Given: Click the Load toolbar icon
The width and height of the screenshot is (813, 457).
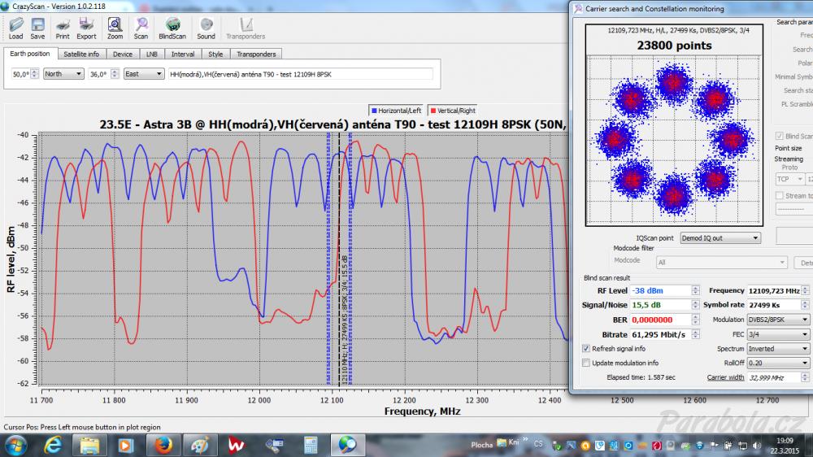Looking at the screenshot, I should pos(15,28).
